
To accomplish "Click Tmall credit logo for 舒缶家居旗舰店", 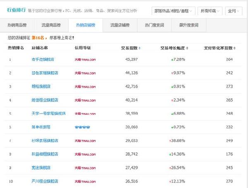I will pyautogui.click(x=85, y=73).
